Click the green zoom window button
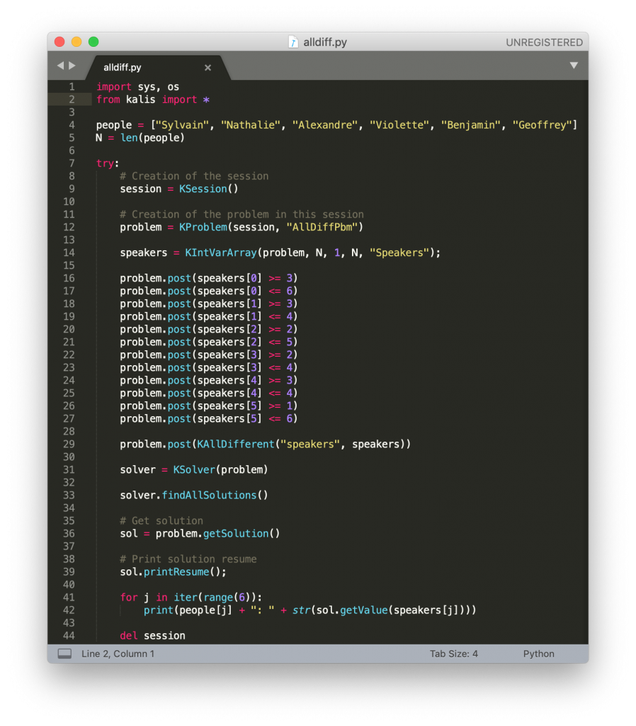 [93, 43]
